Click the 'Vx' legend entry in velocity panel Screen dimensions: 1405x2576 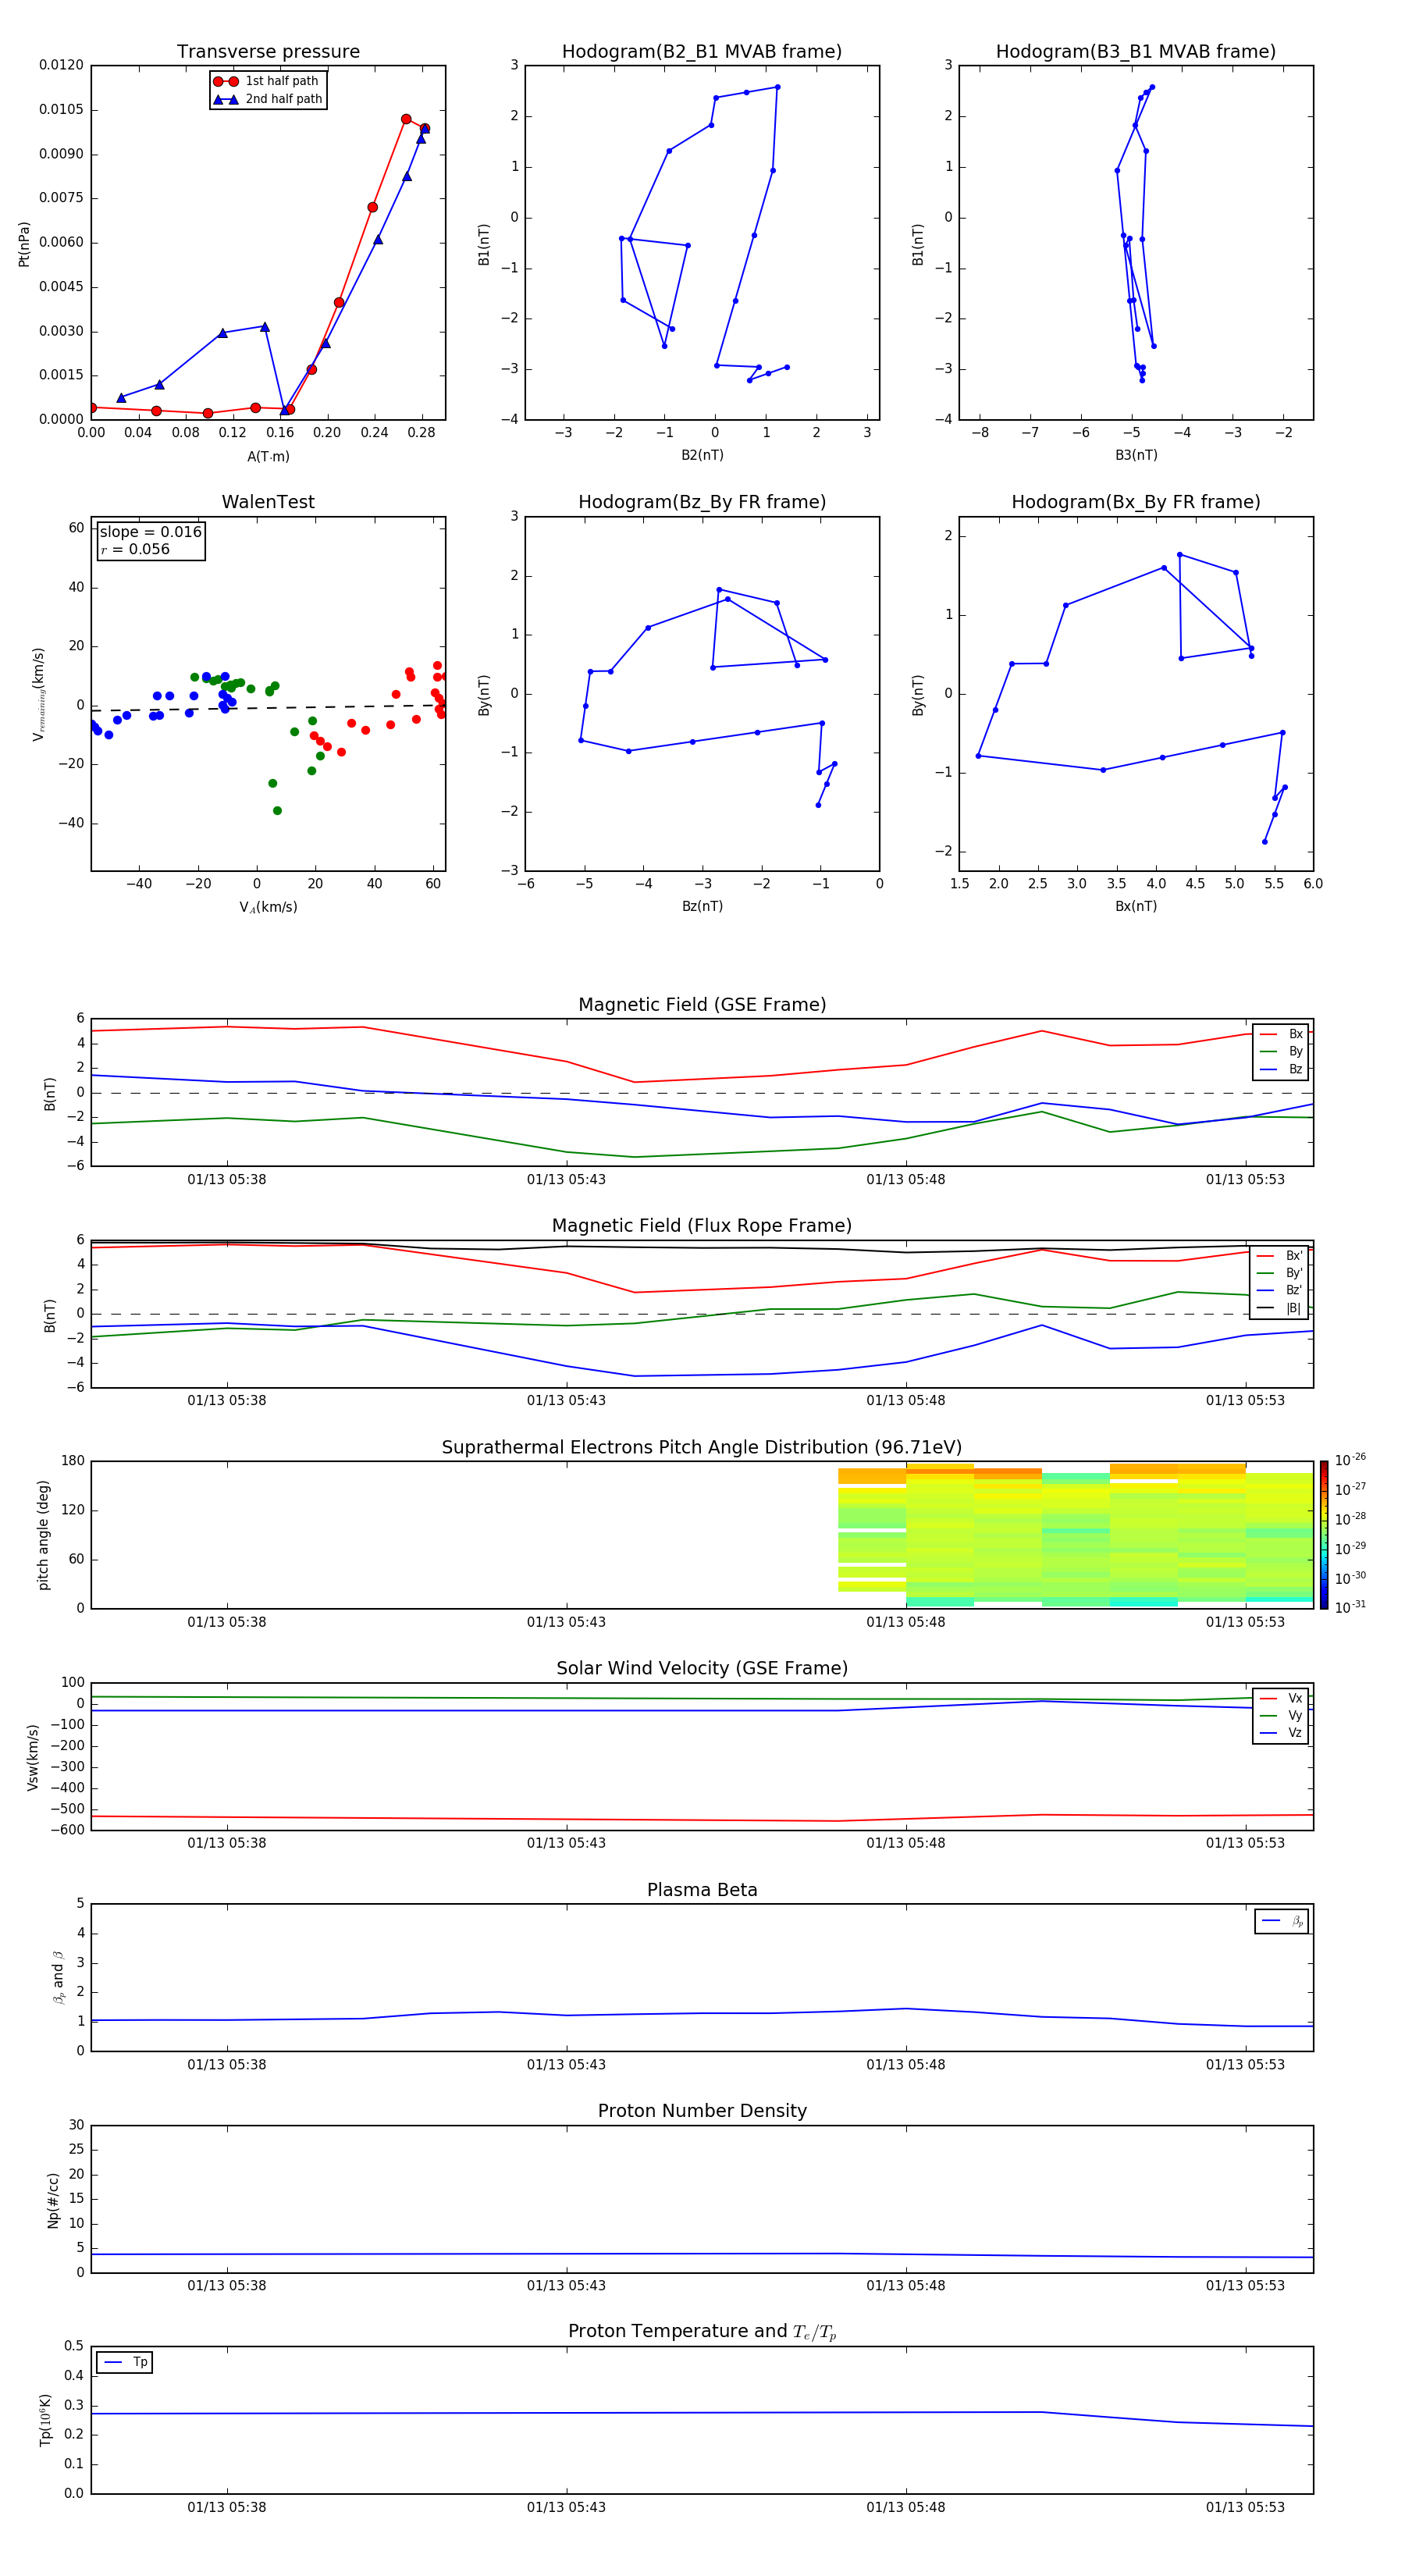[1281, 1698]
